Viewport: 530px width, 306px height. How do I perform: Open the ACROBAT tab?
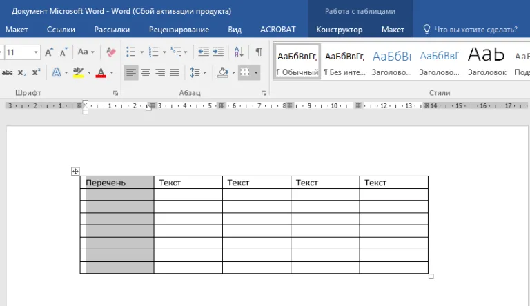tap(278, 30)
